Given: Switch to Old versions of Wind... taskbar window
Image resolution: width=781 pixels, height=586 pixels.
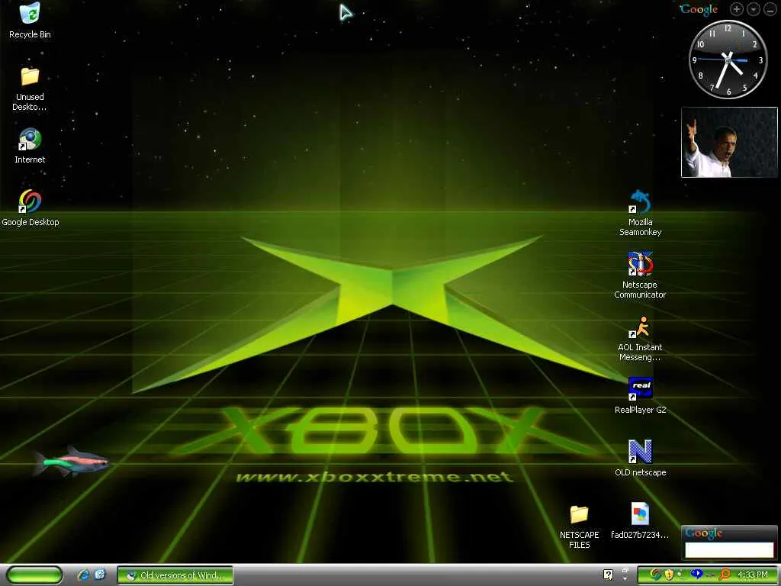Looking at the screenshot, I should point(175,575).
